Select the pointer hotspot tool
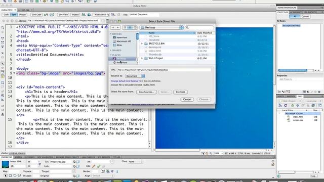The width and height of the screenshot is (324, 182). click(x=6, y=176)
